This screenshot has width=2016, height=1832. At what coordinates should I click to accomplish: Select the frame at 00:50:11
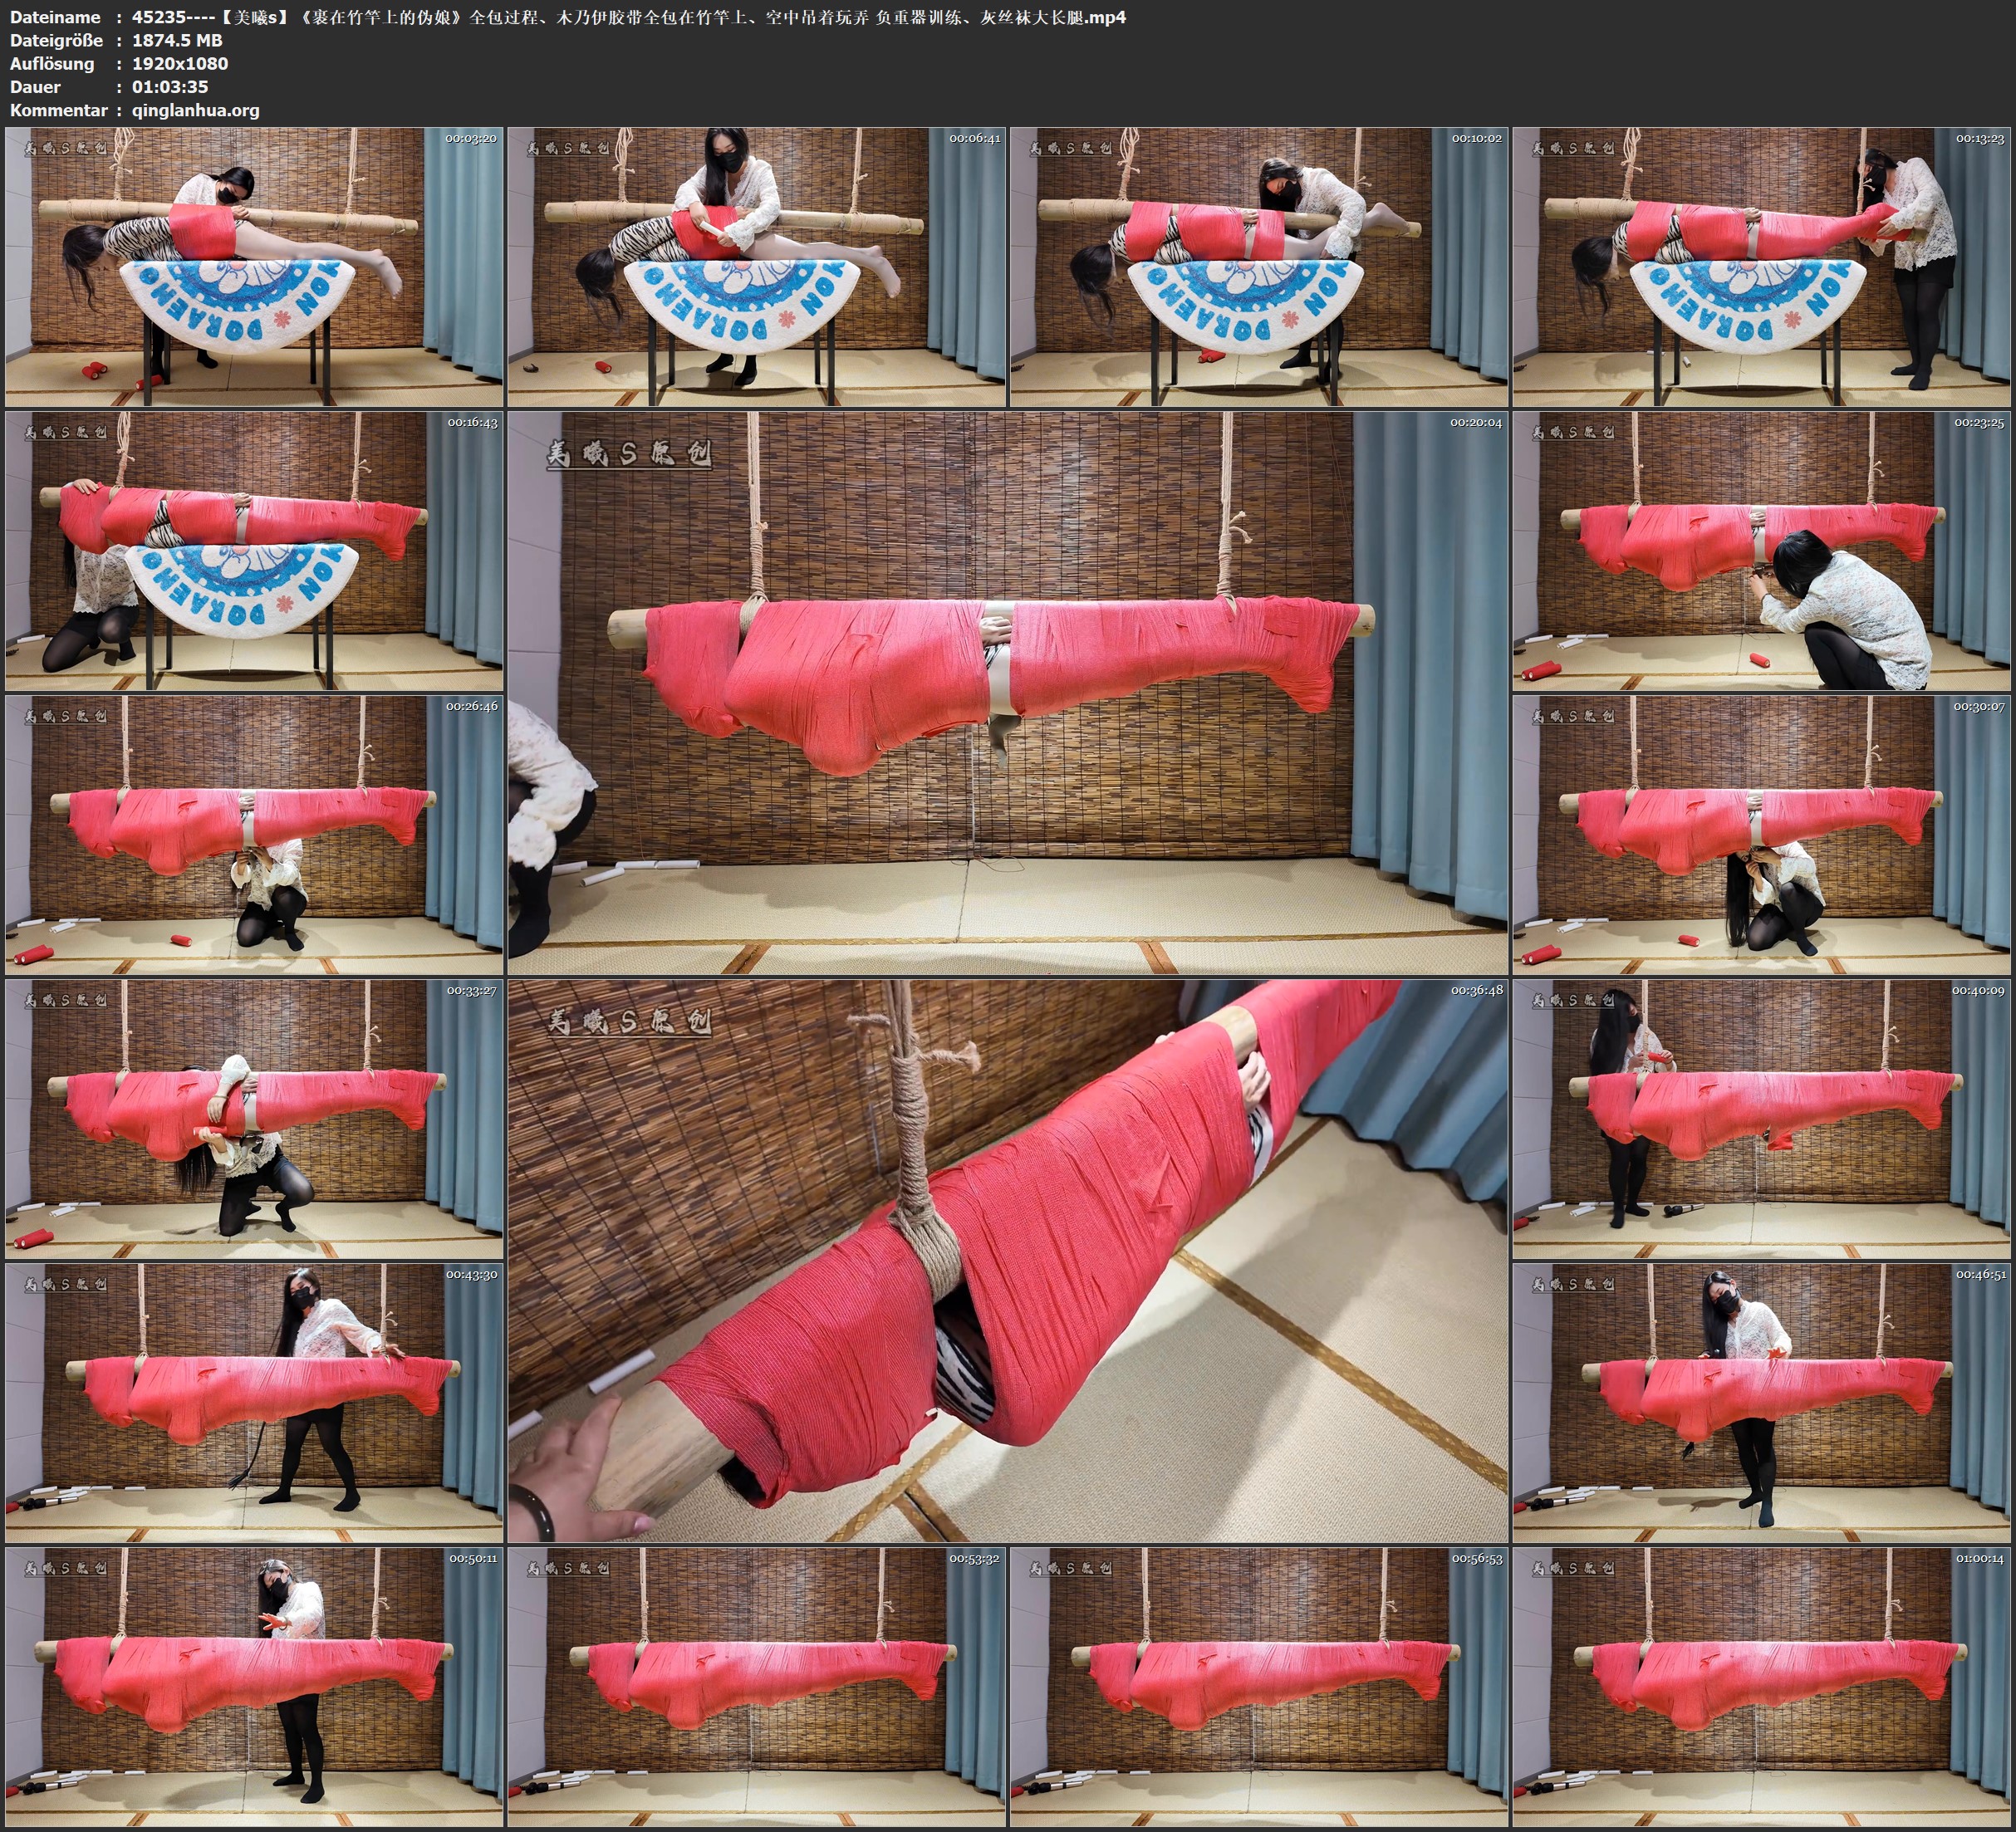point(254,1687)
